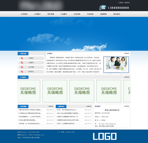Viewport: 148px width, 143px height.
Task: Select 业务范围 in the top navigation bar
Action: [x=51, y=14]
